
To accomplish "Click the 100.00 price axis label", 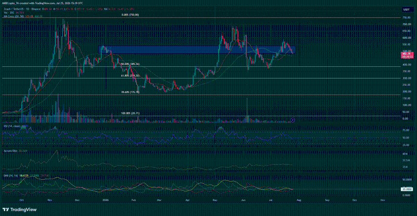I will [x=406, y=105].
